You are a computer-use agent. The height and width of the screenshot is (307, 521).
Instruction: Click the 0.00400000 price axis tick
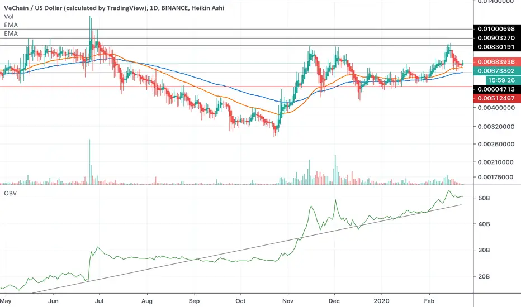[496, 108]
